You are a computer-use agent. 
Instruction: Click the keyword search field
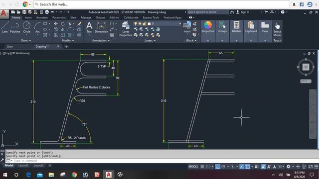click(x=208, y=12)
